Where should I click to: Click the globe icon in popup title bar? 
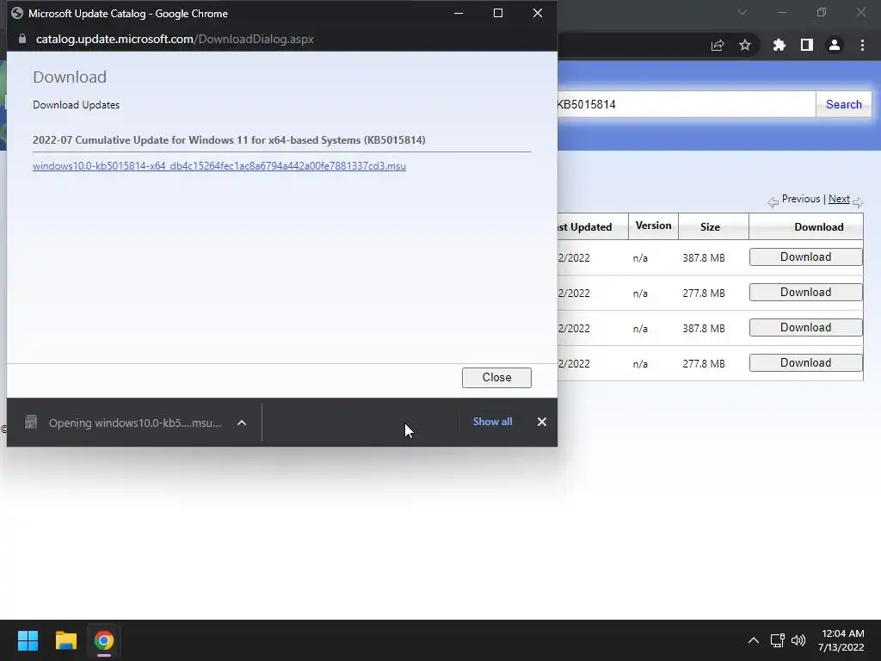[x=17, y=13]
